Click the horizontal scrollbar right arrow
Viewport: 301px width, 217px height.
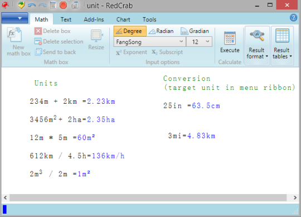295,197
